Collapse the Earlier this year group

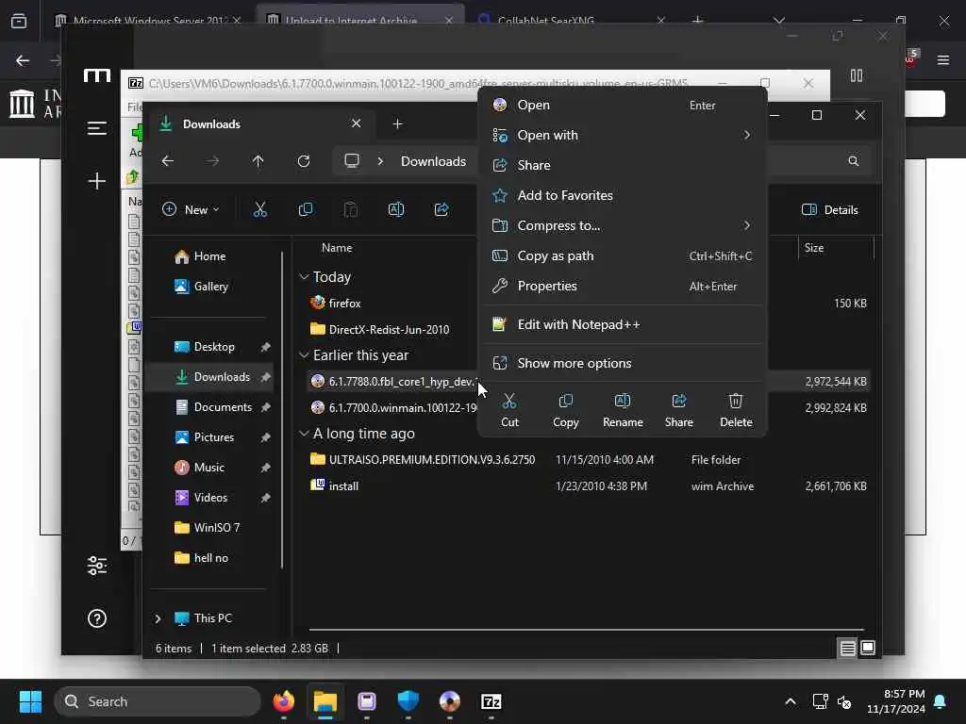click(304, 355)
